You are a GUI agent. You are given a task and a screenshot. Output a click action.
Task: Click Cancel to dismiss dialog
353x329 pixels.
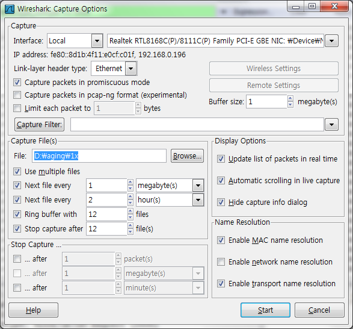tap(319, 310)
